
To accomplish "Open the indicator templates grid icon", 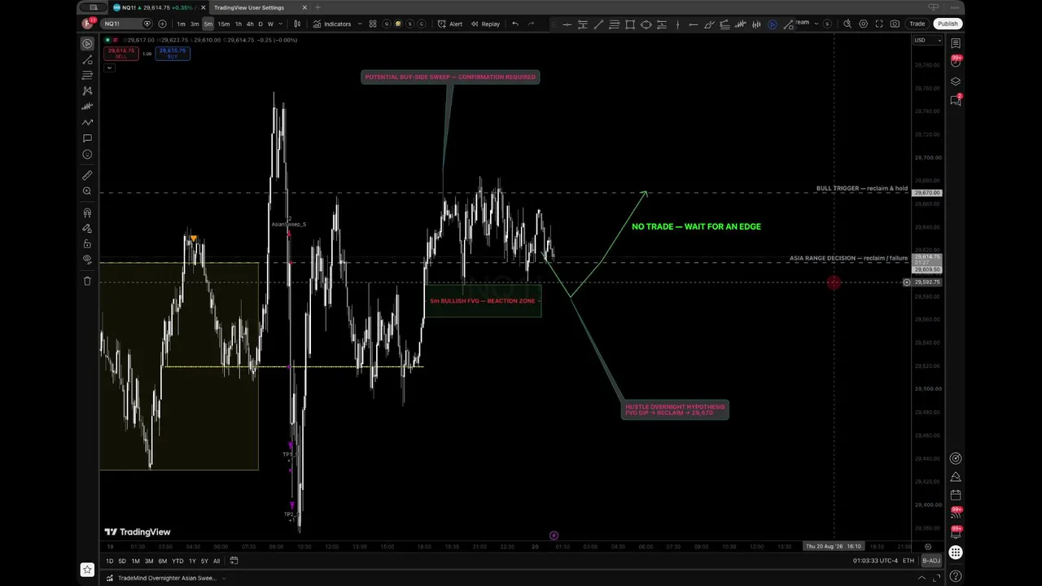I will coord(373,24).
